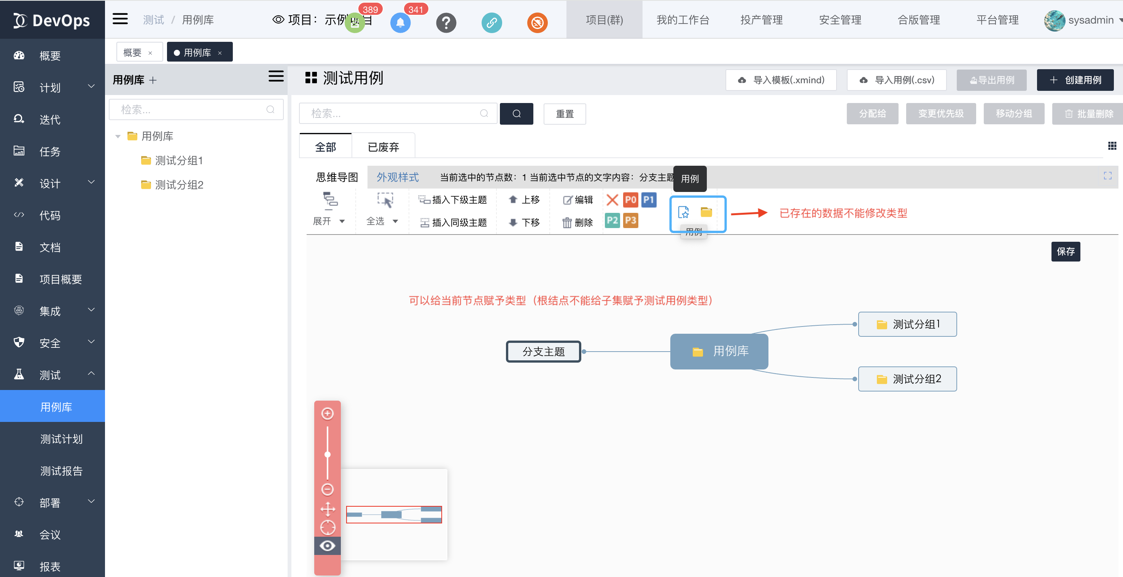Image resolution: width=1123 pixels, height=577 pixels.
Task: Click the mind map zoom in icon
Action: 328,413
